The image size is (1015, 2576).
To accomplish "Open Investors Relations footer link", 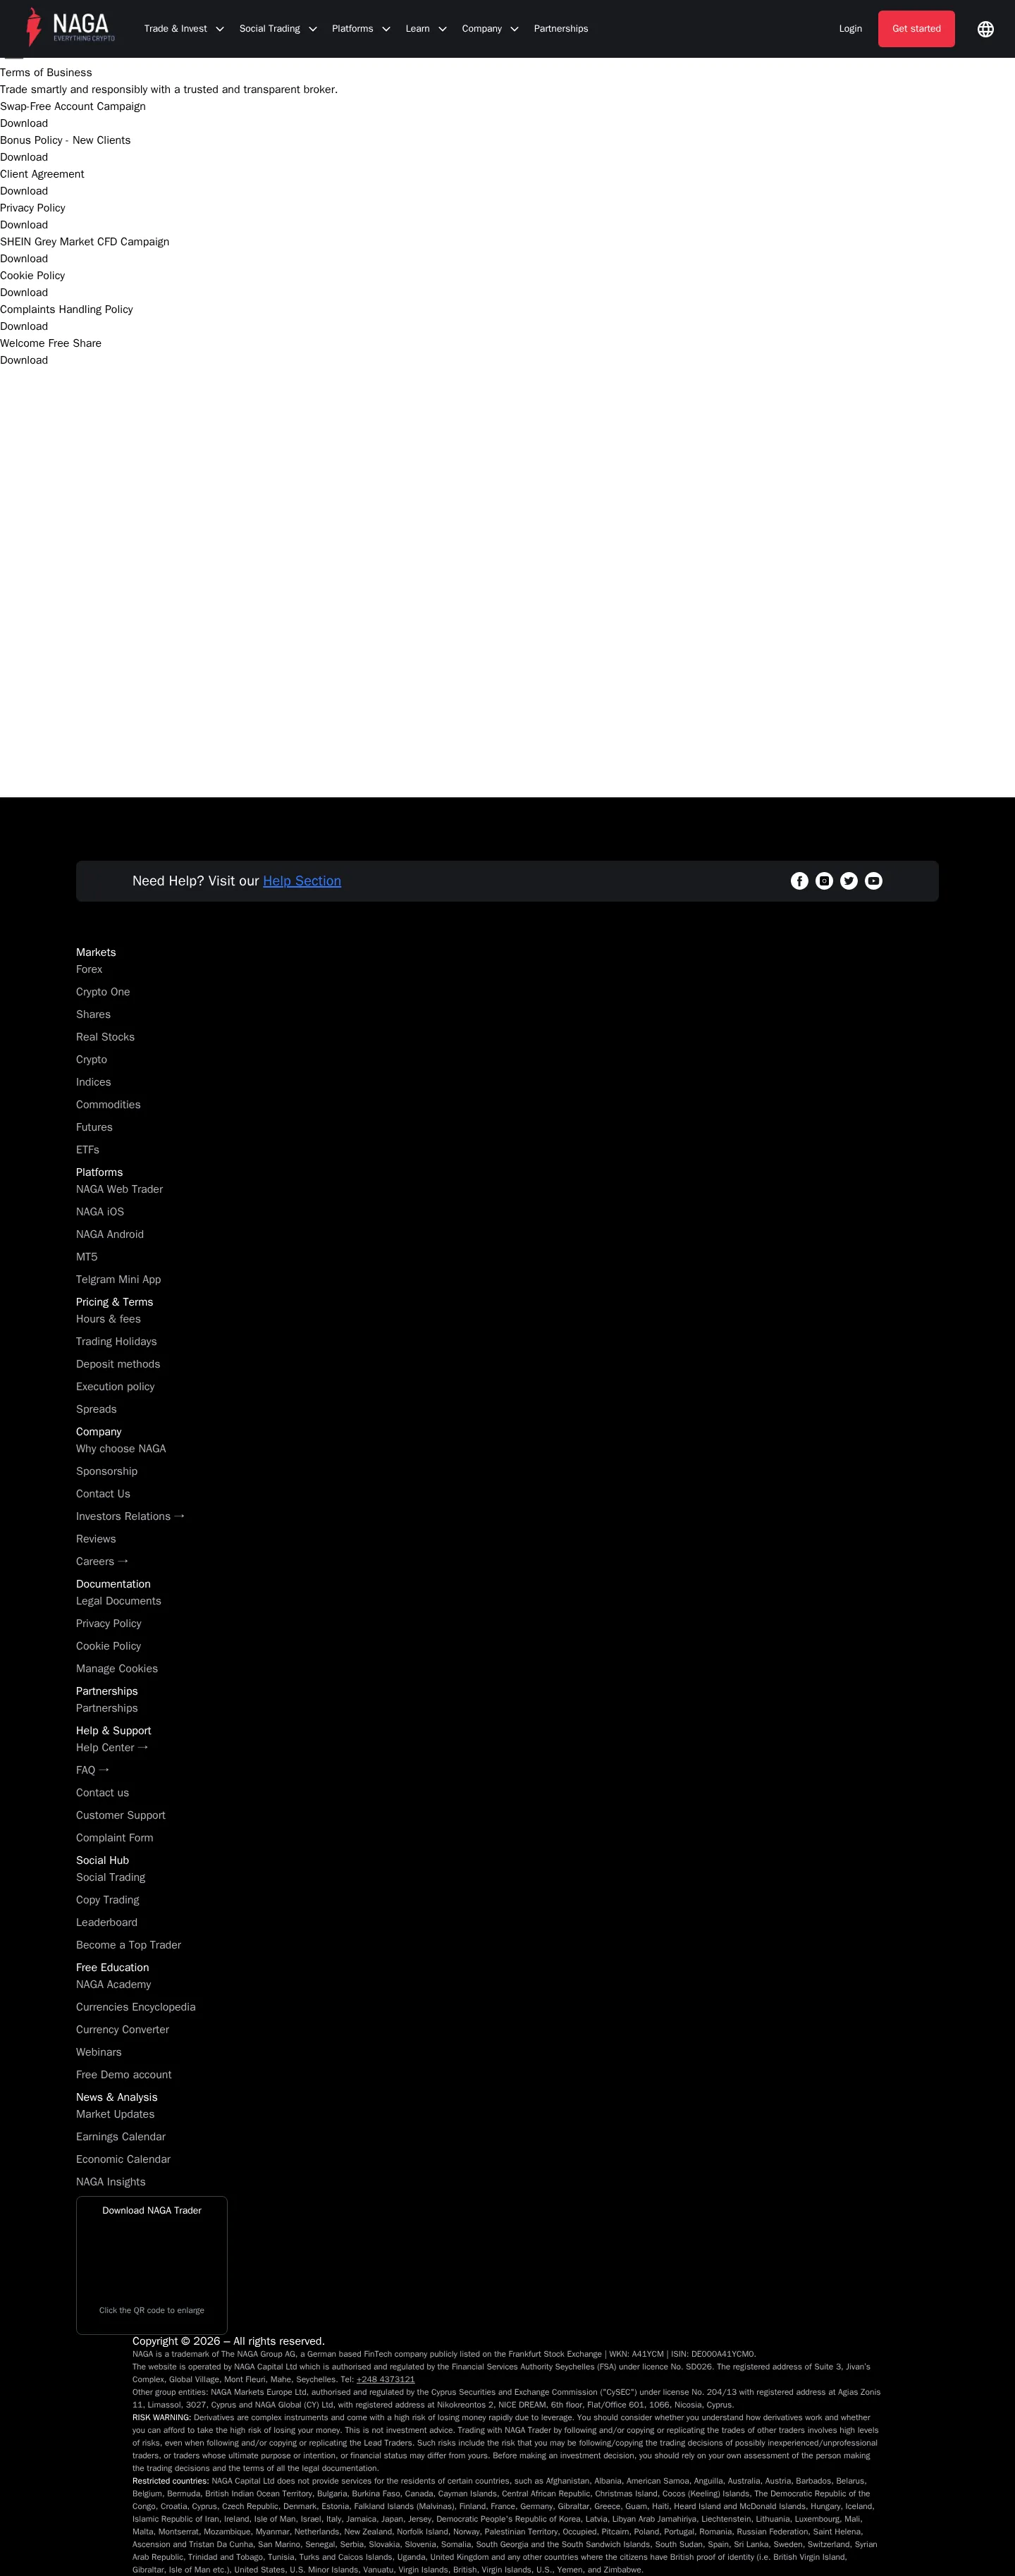I will [x=130, y=1517].
